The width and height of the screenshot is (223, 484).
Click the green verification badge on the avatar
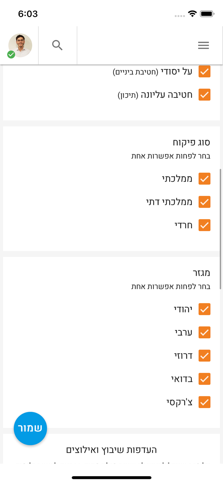[x=11, y=54]
